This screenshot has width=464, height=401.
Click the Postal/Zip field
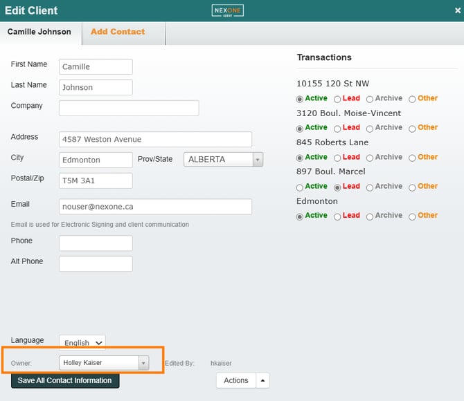(96, 180)
